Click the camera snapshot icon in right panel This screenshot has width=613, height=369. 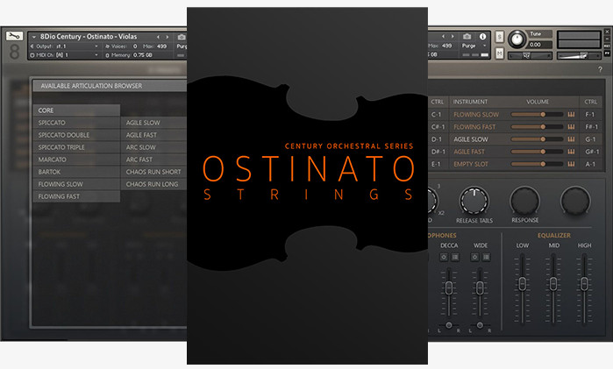click(x=467, y=36)
